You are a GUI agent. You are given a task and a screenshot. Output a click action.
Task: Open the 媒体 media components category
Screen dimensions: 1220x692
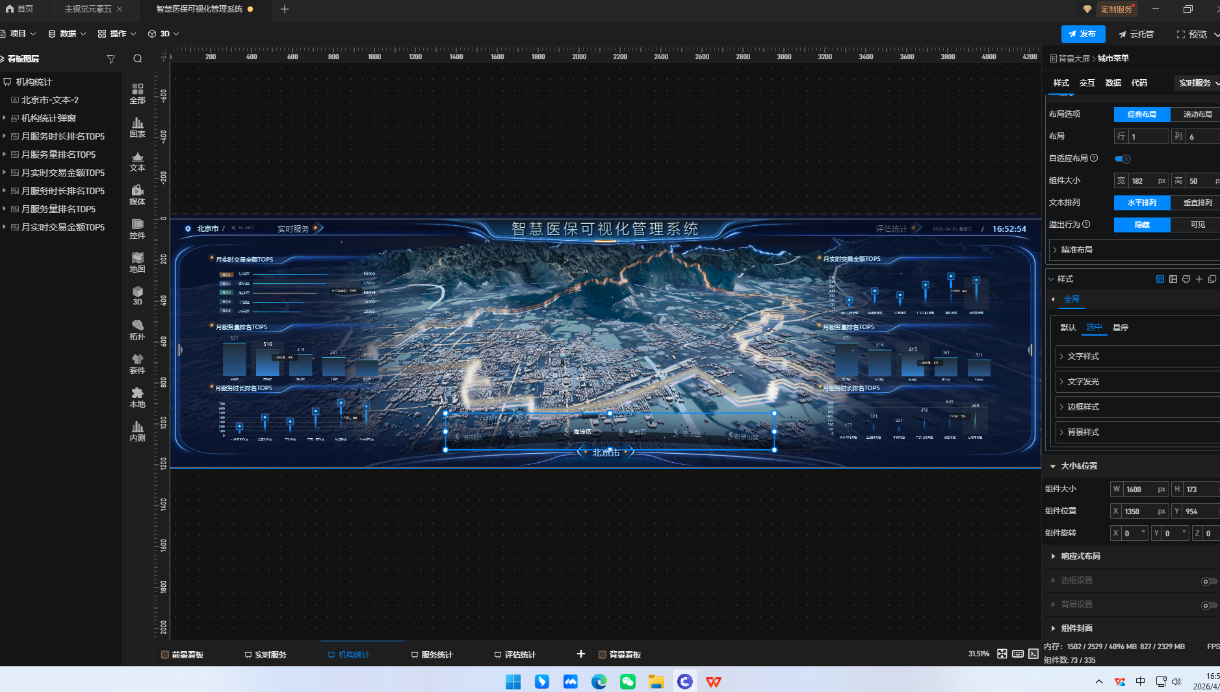pos(137,195)
